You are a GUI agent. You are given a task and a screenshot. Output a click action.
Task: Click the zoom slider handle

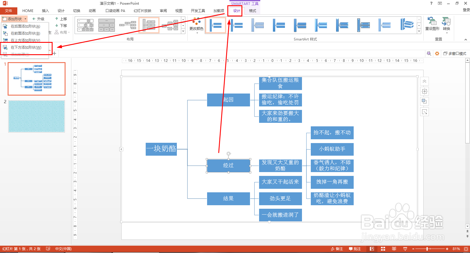coord(427,249)
